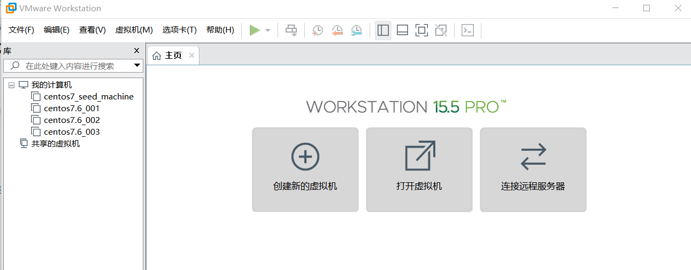Screen dimensions: 691x270
Task: Open the snapshot manager icon
Action: coord(356,30)
